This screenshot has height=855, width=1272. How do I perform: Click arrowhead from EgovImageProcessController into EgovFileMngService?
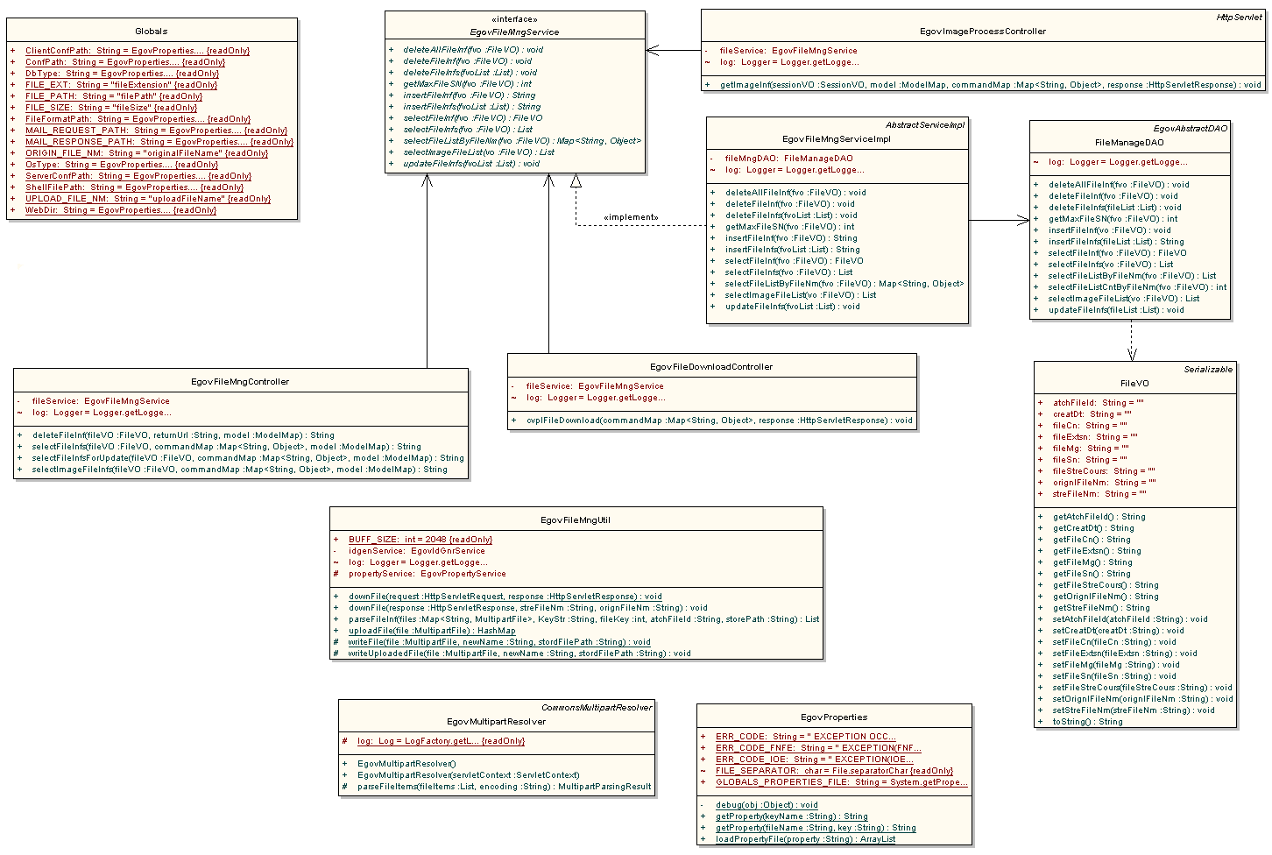coord(654,50)
